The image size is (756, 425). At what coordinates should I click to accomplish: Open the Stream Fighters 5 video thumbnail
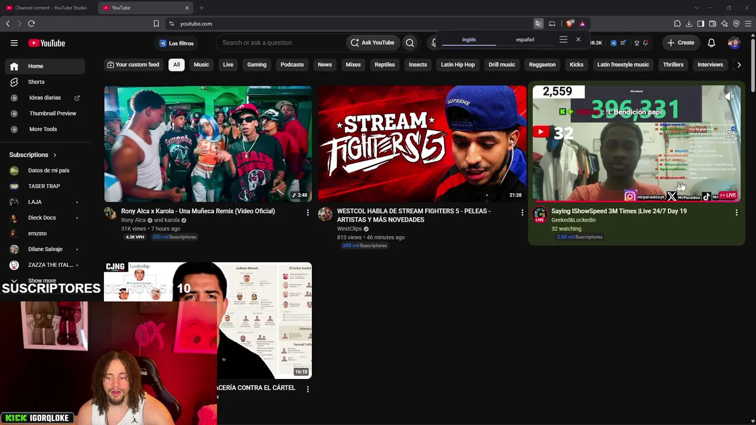pos(422,144)
